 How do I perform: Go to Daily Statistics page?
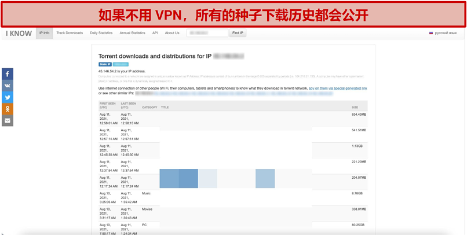pos(101,33)
